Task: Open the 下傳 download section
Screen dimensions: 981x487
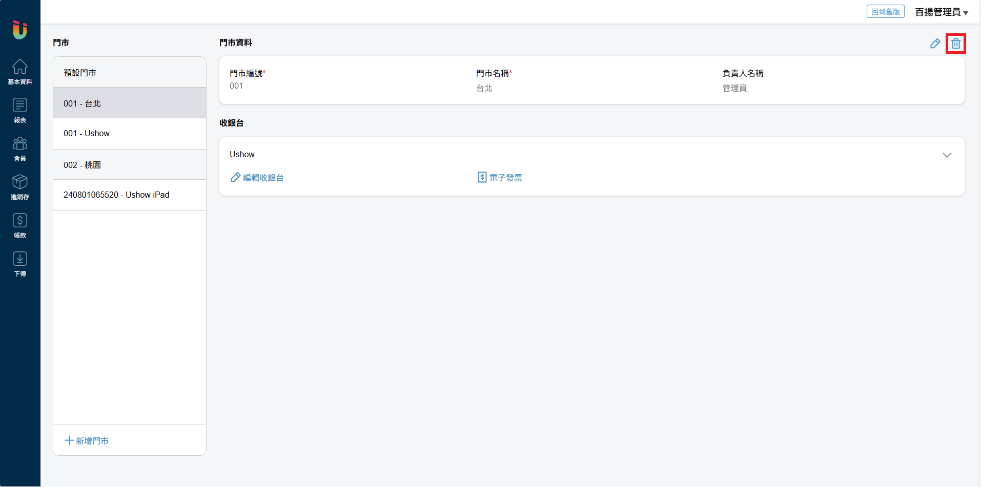Action: point(20,264)
